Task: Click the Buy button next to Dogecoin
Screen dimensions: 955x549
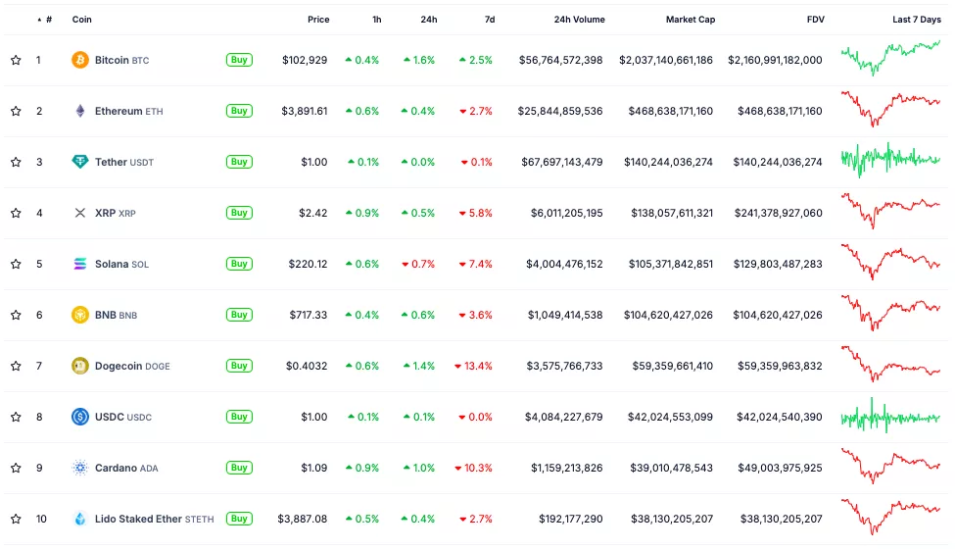Action: [x=239, y=366]
